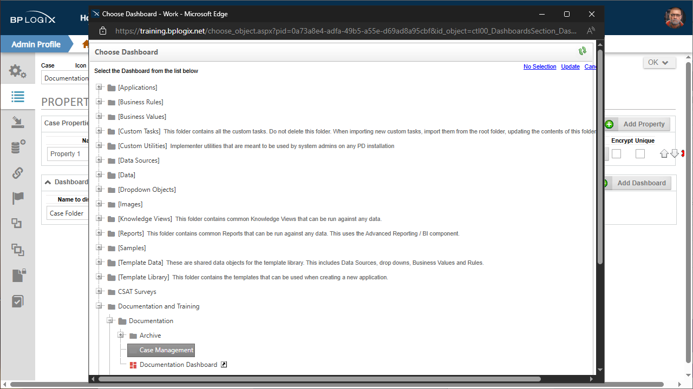The width and height of the screenshot is (693, 389).
Task: Open the locked document icon in the sidebar
Action: pos(18,275)
